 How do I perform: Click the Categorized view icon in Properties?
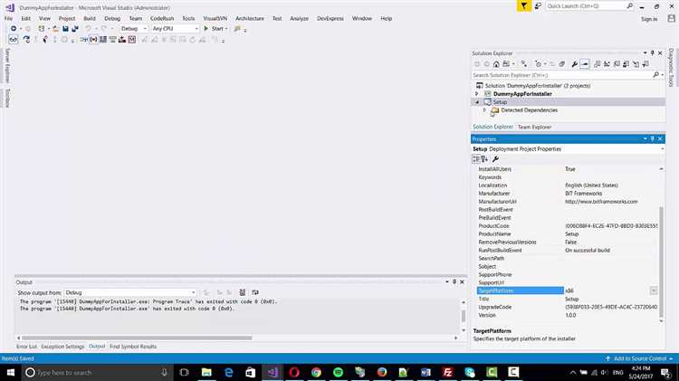[476, 159]
